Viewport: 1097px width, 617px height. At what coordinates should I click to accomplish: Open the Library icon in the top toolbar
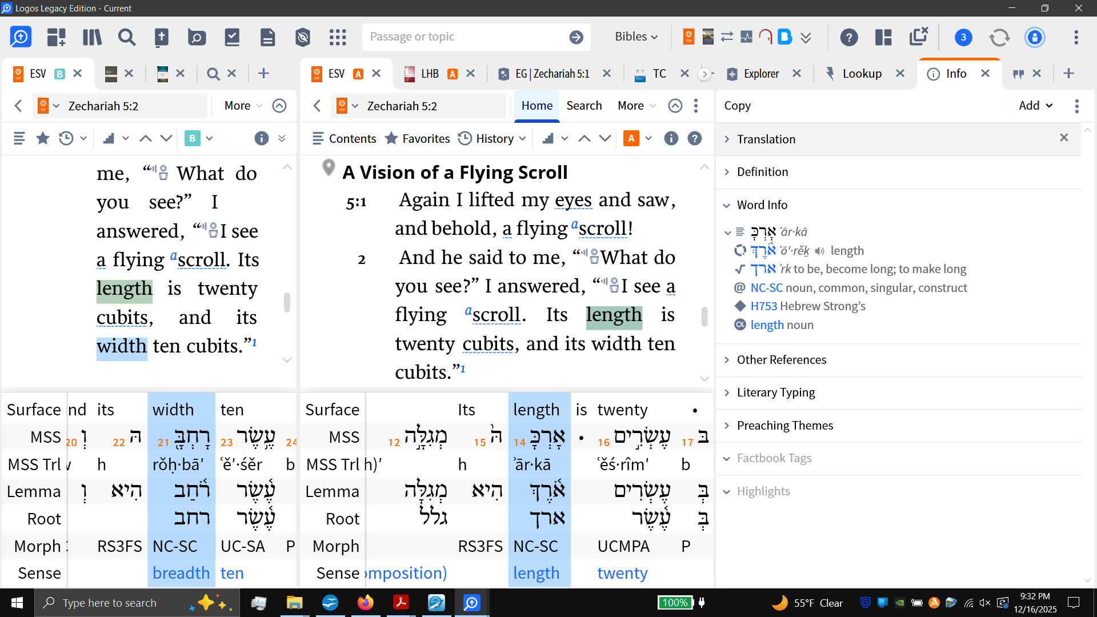tap(91, 37)
